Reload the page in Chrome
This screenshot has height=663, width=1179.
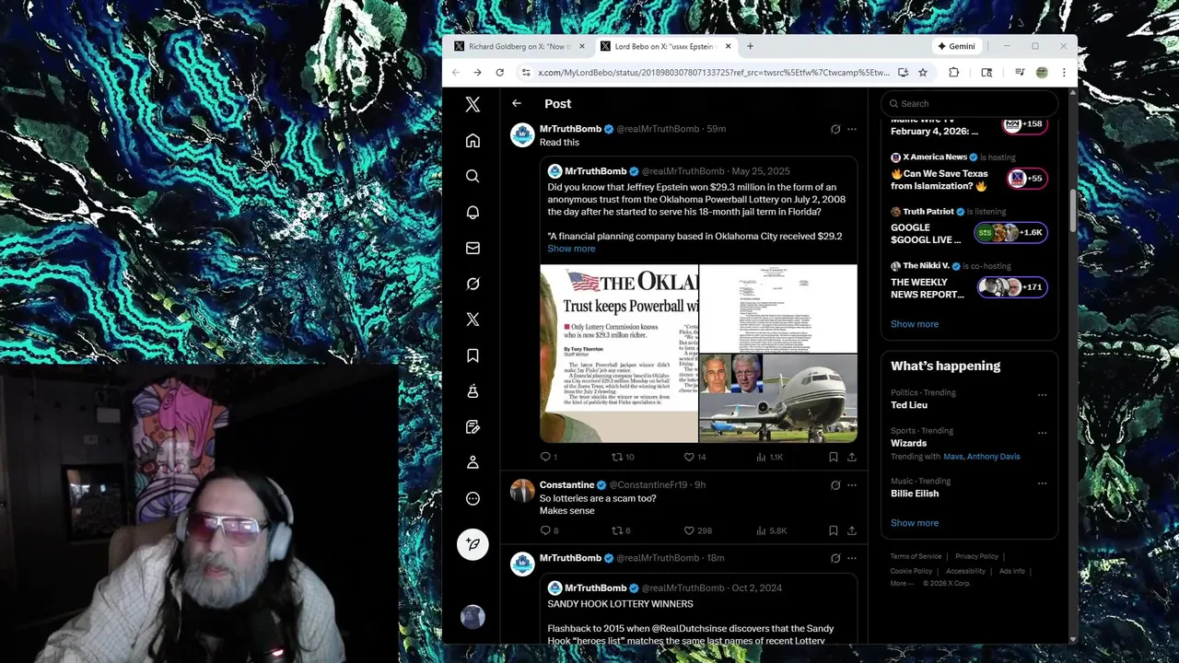tap(499, 73)
